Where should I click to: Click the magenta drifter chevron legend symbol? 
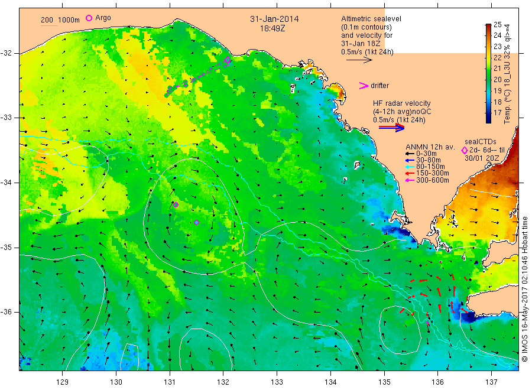[x=364, y=86]
